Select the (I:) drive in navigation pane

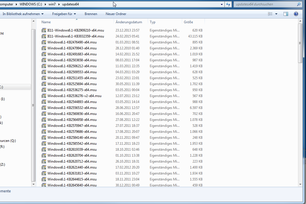pyautogui.click(x=3, y=99)
